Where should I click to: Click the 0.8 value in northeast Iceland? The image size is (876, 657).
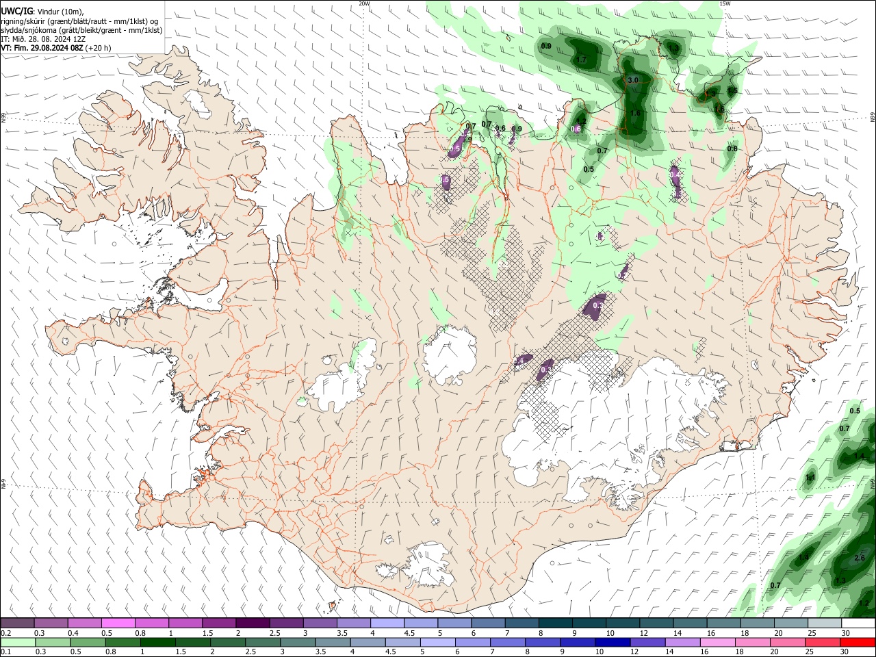coord(732,149)
